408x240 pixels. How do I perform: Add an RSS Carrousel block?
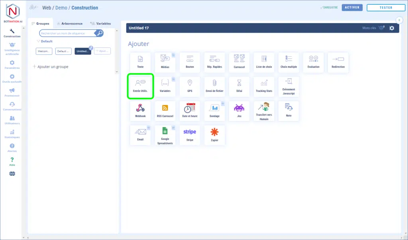pos(165,111)
